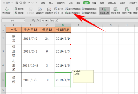Click the fx insert function icon
138x94 pixels.
click(38, 20)
